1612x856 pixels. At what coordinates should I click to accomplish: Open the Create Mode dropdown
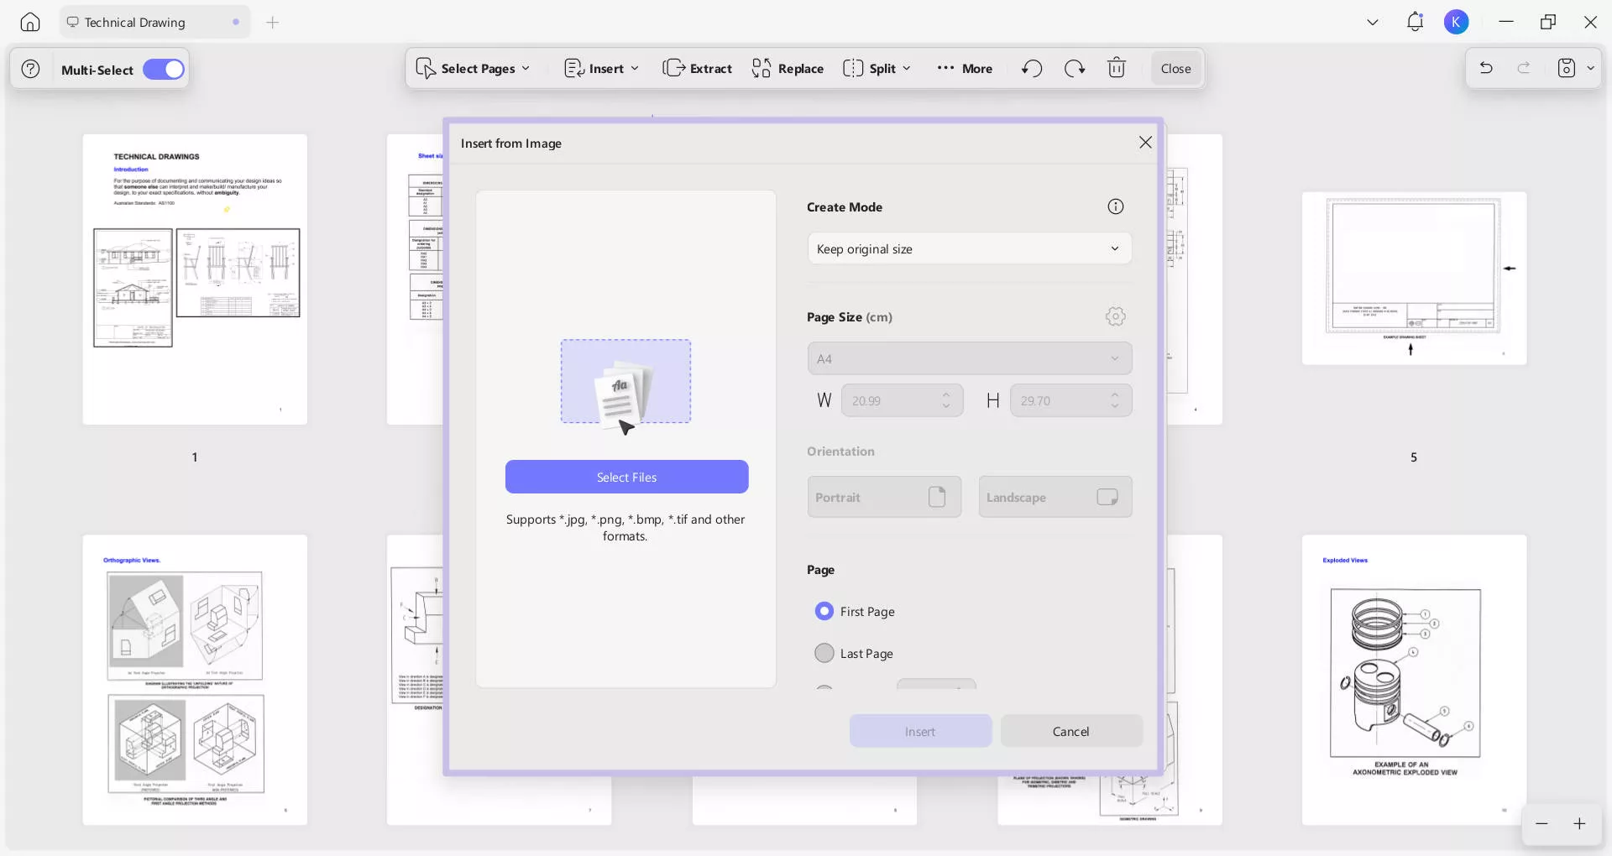pos(970,248)
